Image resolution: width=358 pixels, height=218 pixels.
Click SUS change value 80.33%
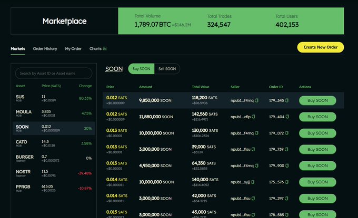coord(85,98)
